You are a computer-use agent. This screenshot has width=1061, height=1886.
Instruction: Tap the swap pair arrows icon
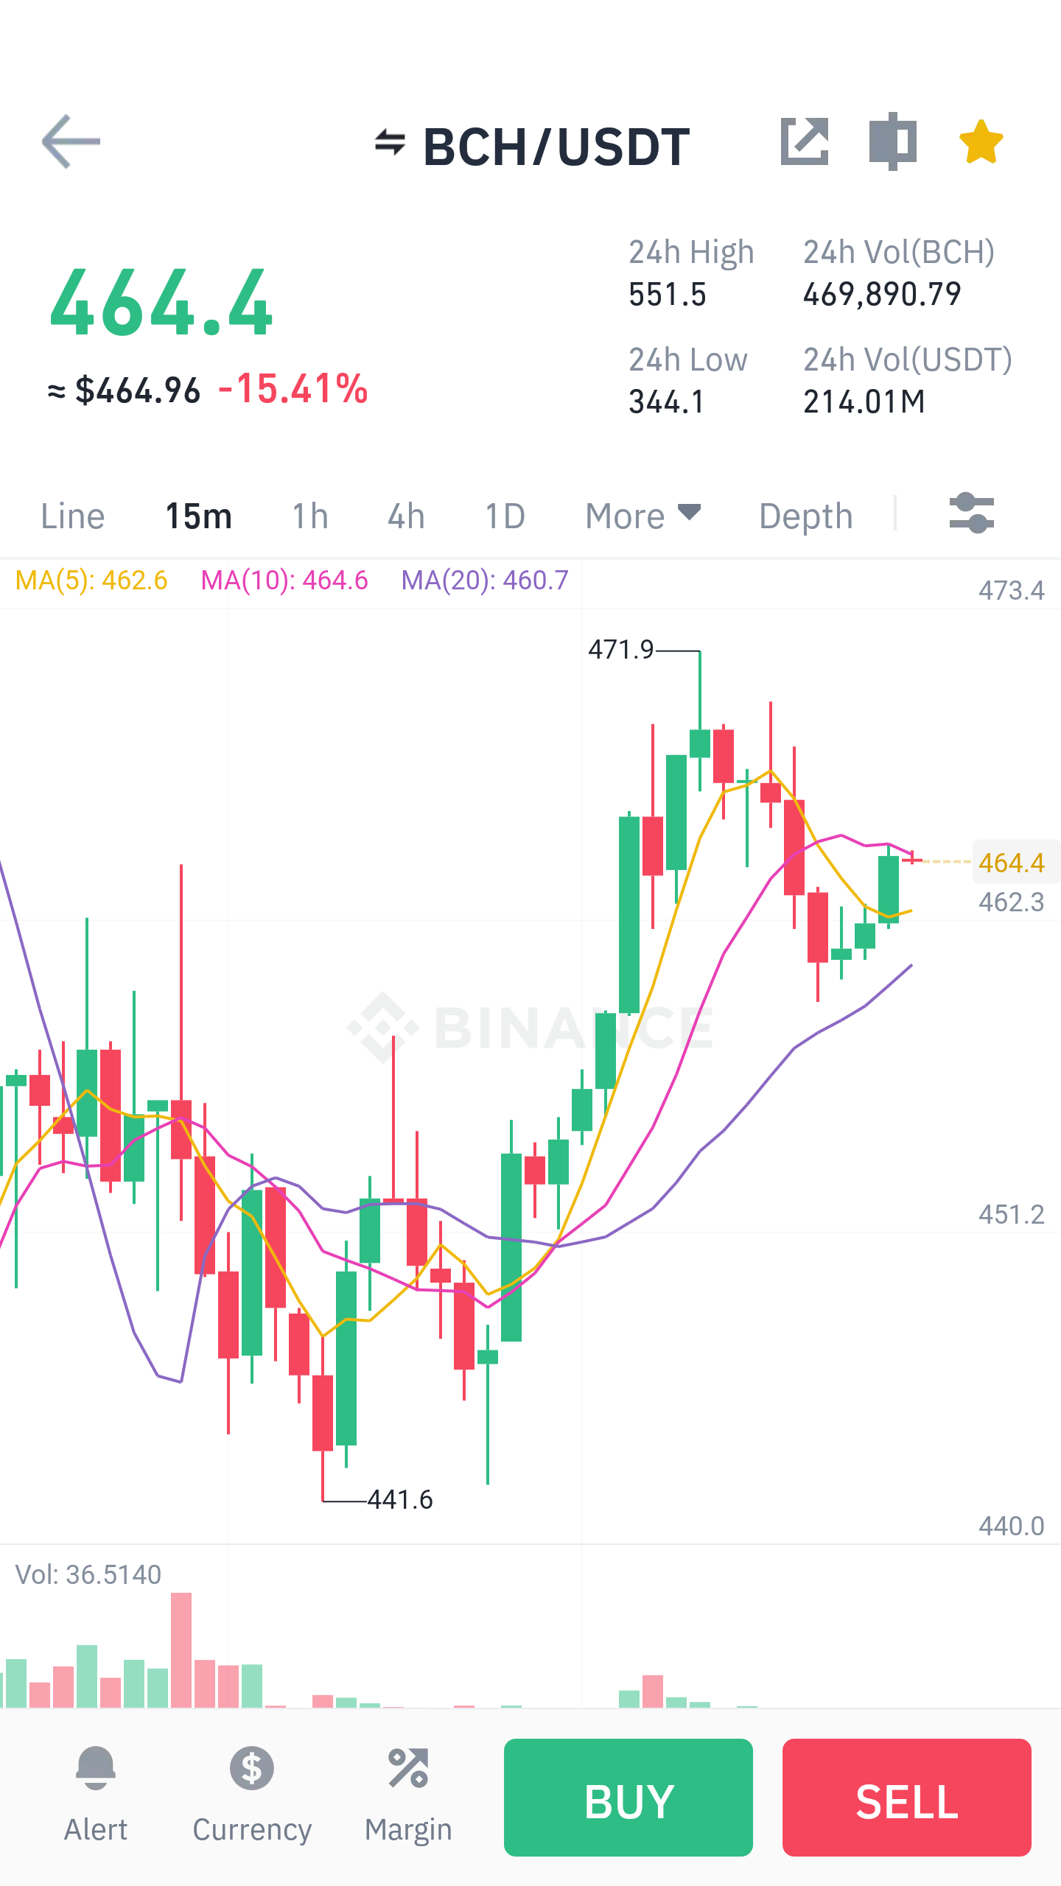click(390, 142)
